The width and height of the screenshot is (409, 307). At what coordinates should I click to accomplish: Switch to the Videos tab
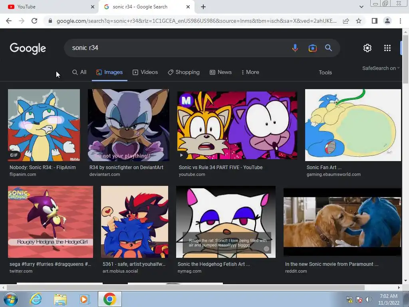pos(145,72)
